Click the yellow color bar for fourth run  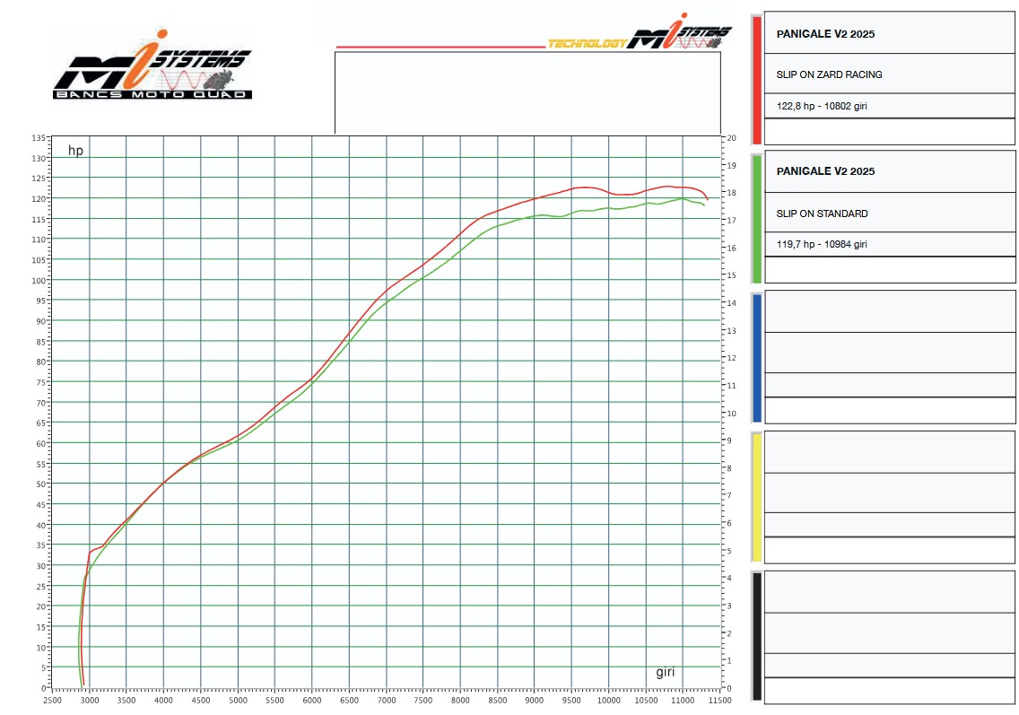click(756, 497)
